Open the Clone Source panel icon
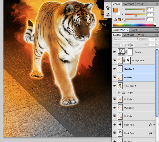 pyautogui.click(x=108, y=15)
